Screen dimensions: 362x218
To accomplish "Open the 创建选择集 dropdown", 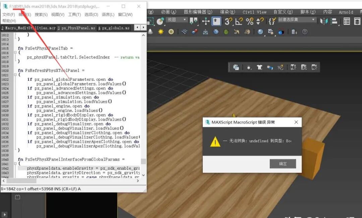I will pos(297,20).
